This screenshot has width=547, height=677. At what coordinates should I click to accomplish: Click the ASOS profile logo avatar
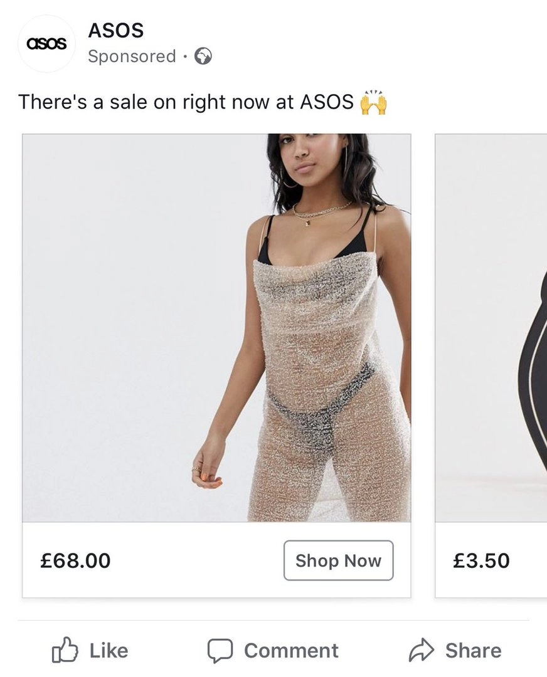(46, 44)
